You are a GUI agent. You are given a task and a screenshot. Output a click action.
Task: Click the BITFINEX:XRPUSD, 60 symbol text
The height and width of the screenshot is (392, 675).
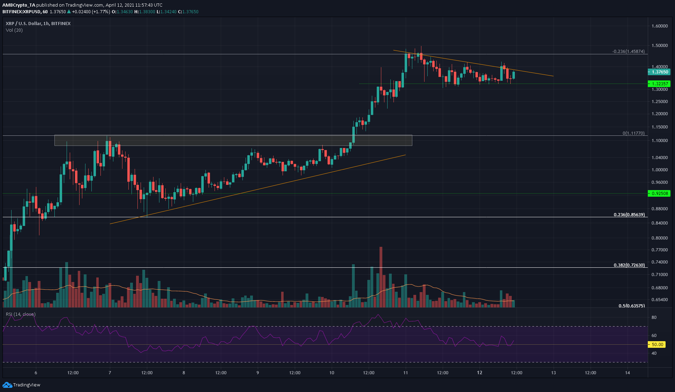coord(25,11)
